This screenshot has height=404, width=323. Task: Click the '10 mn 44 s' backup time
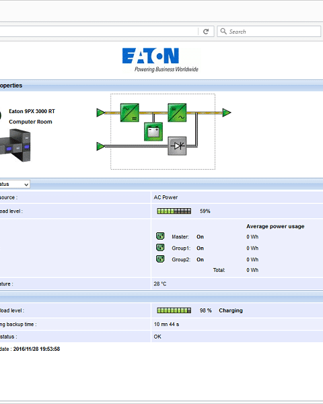coord(166,325)
